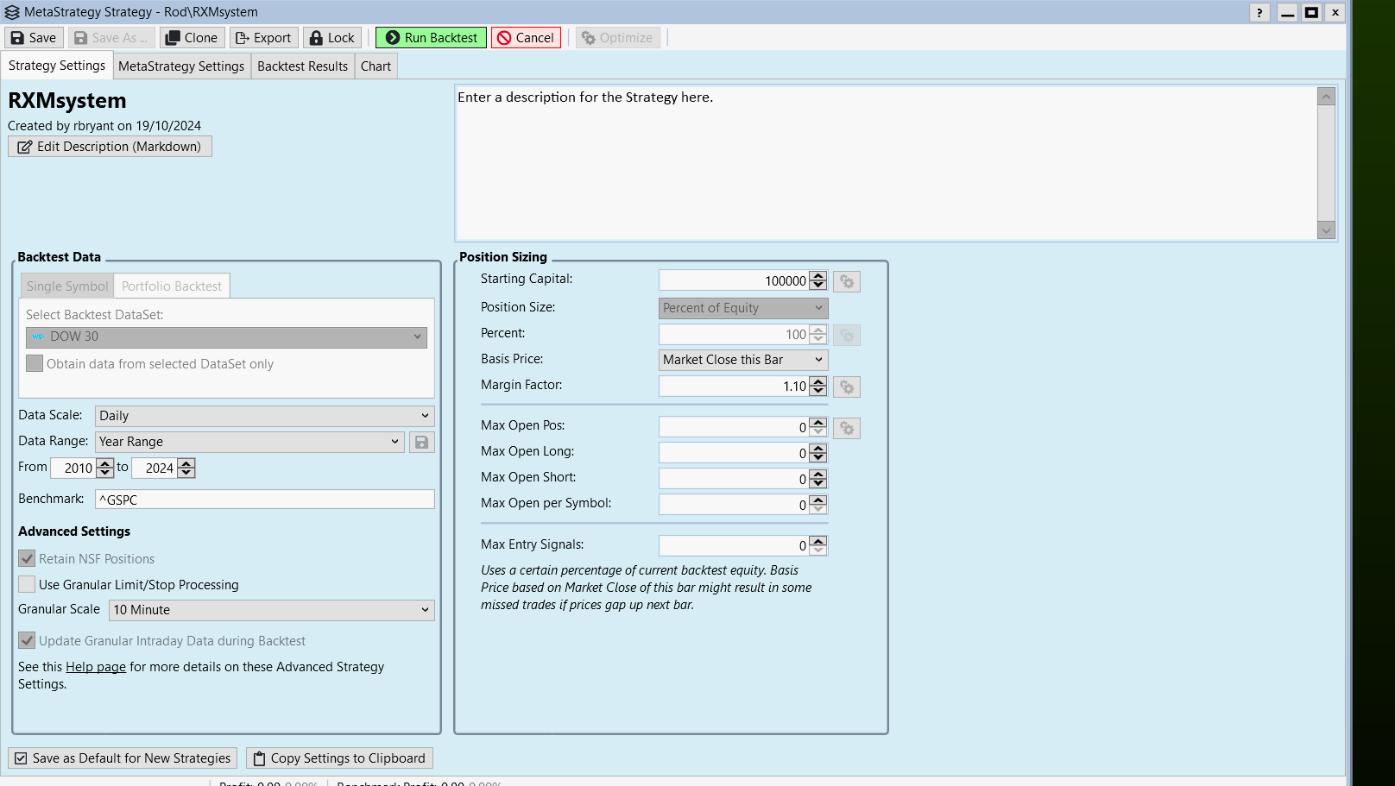
Task: Click save icon next to Data Range
Action: coord(421,443)
